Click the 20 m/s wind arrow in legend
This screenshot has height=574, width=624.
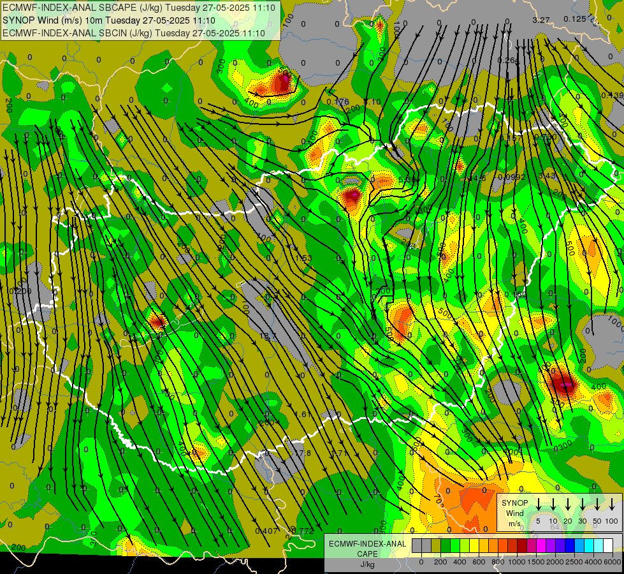pyautogui.click(x=568, y=504)
